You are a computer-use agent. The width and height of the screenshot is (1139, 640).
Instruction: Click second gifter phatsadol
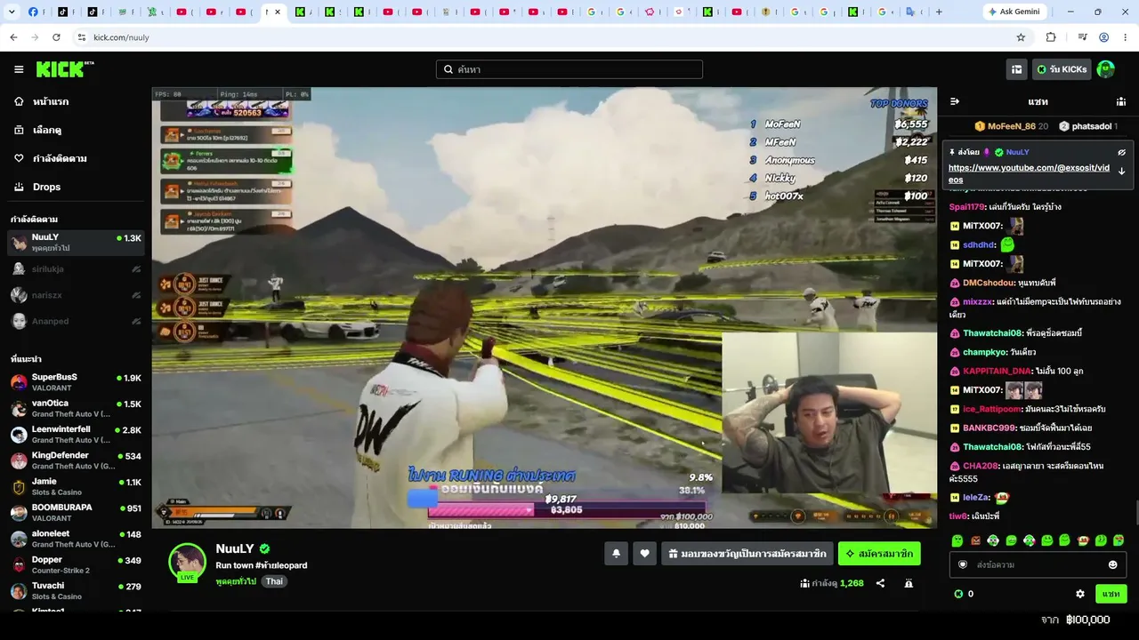point(1088,126)
